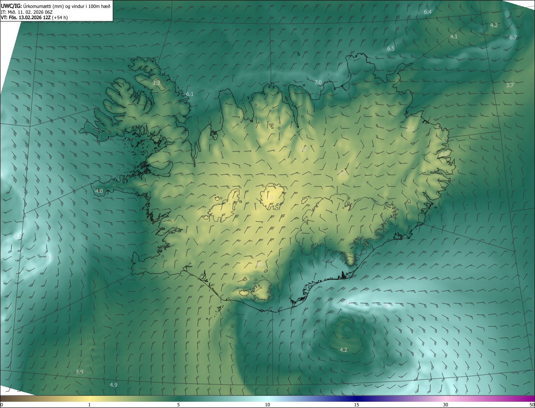Image resolution: width=535 pixels, height=408 pixels.
Task: Click the 6.4 value label on the map
Action: pos(428,12)
